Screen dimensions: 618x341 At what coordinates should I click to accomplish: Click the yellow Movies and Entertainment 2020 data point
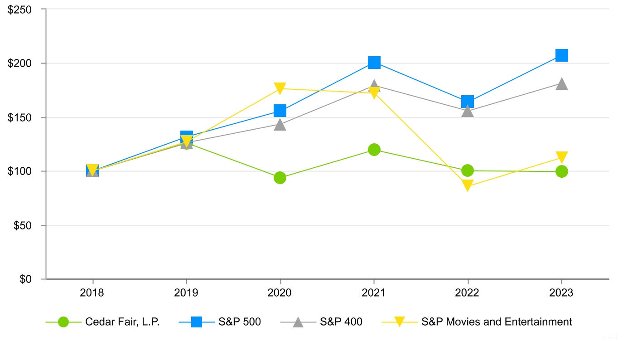click(280, 88)
